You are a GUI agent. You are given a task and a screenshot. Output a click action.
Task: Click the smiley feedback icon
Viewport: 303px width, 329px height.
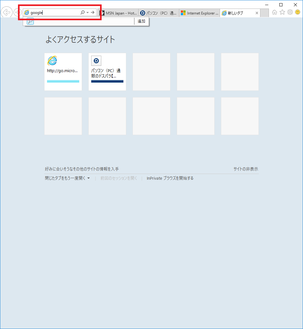[298, 12]
